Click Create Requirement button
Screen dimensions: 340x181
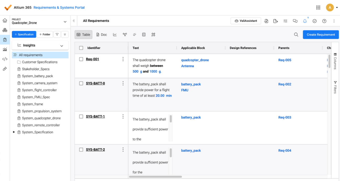coord(321,34)
